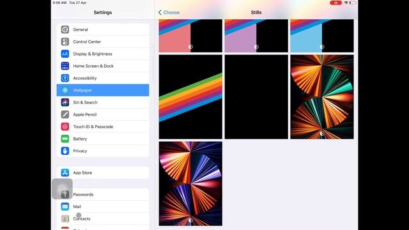Tap the Stills page title
Image resolution: width=409 pixels, height=230 pixels.
click(256, 12)
